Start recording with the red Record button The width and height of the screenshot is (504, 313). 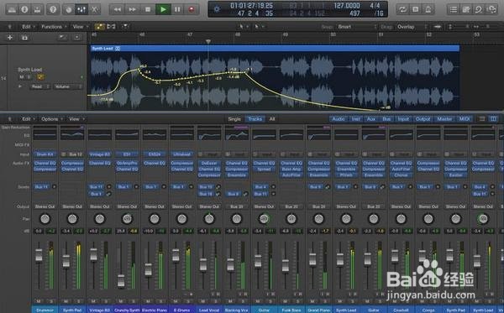192,9
